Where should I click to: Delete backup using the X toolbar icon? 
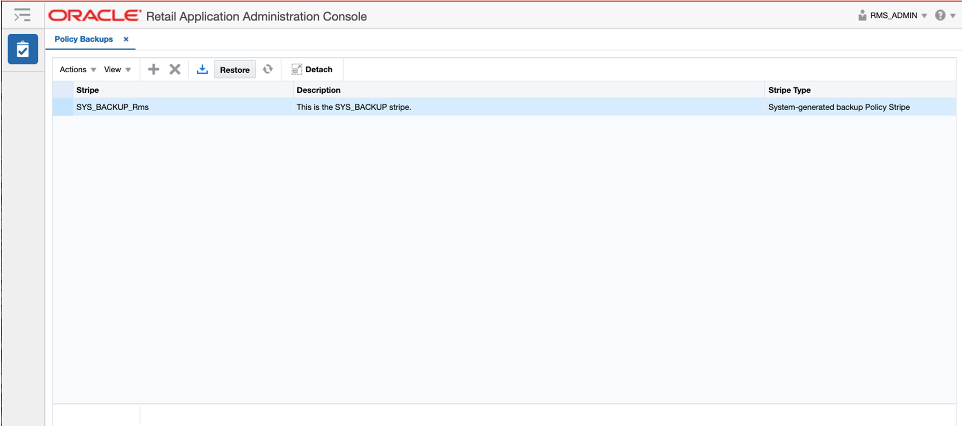[x=175, y=69]
